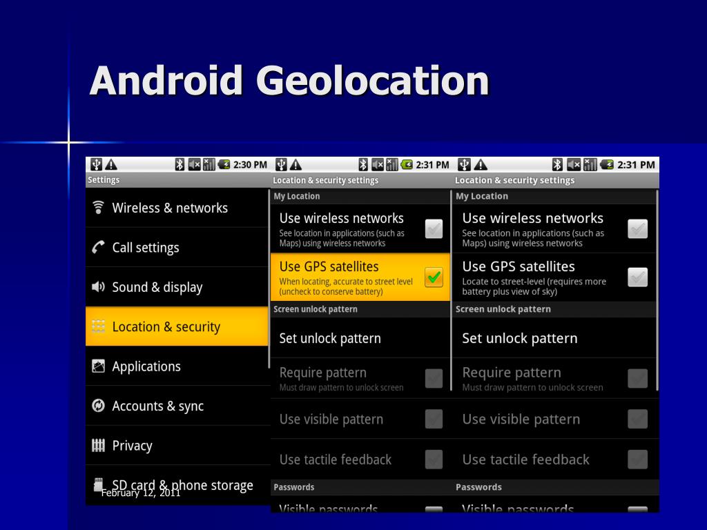
Task: Tap warning triangle in the 2:30 PM status bar
Action: [111, 164]
